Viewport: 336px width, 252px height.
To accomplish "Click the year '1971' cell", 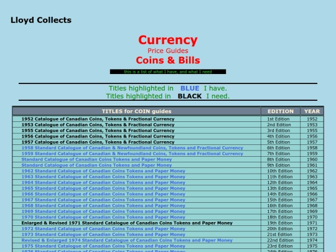I will click(x=312, y=223).
